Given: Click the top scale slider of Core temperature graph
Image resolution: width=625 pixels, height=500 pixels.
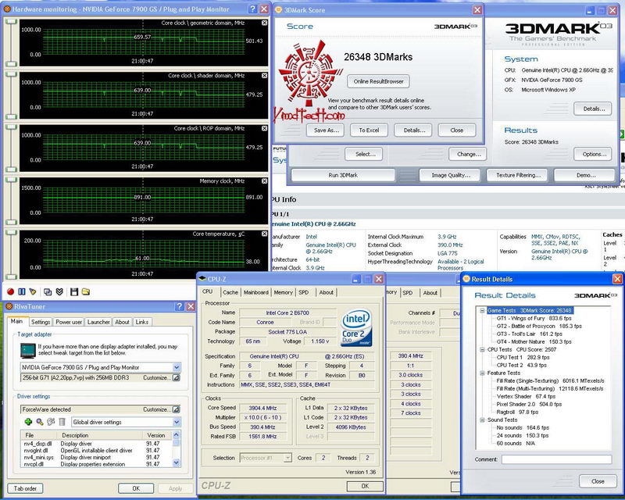Looking at the screenshot, I should pos(12,232).
